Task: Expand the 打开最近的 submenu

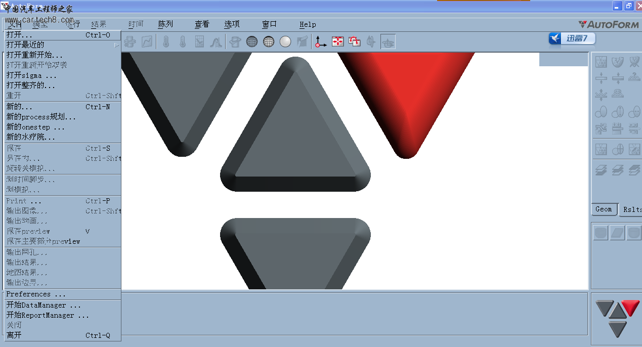Action: tap(63, 45)
